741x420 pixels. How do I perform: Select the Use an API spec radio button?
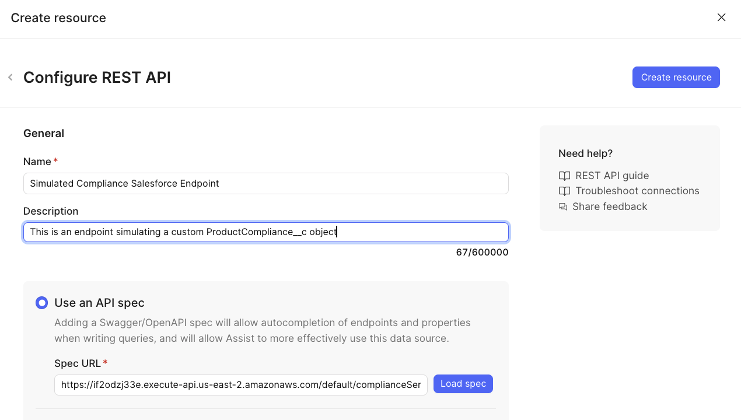41,303
